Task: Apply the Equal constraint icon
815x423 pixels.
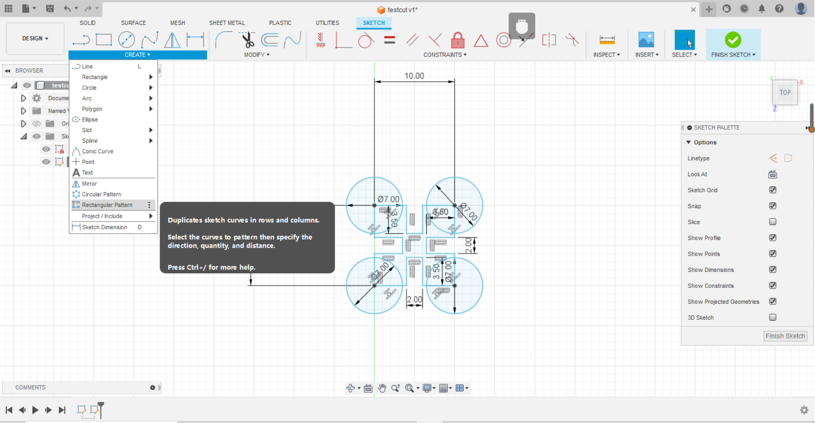Action: tap(389, 40)
